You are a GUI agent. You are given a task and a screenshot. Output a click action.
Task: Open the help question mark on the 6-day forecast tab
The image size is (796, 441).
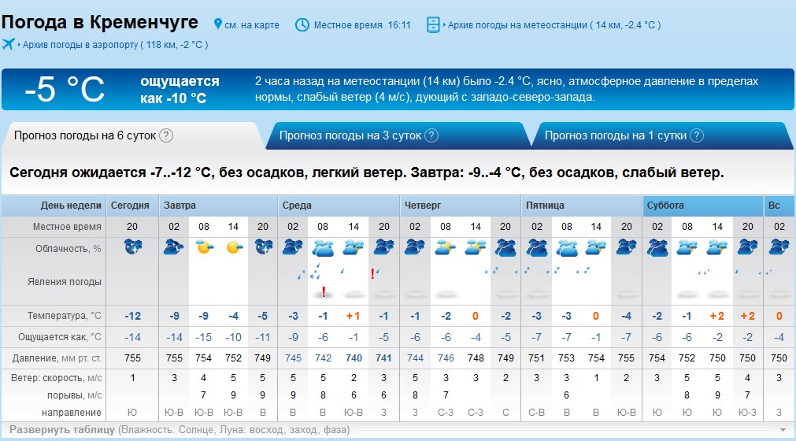tap(165, 135)
